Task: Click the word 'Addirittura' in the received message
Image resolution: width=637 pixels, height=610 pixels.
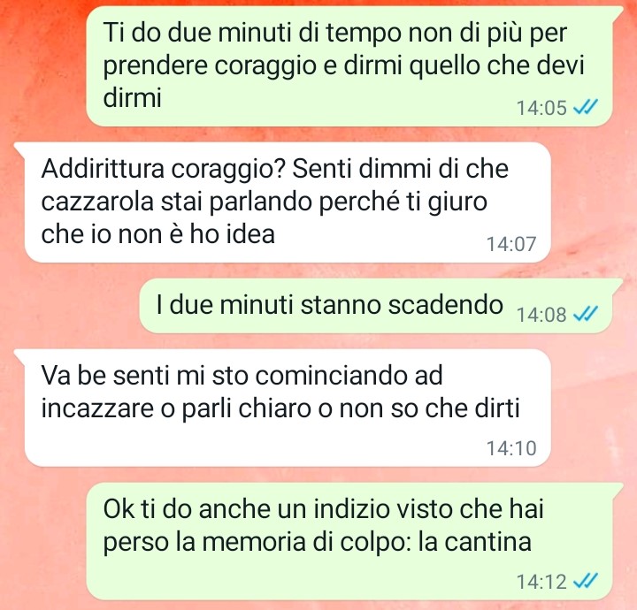Action: (x=103, y=169)
